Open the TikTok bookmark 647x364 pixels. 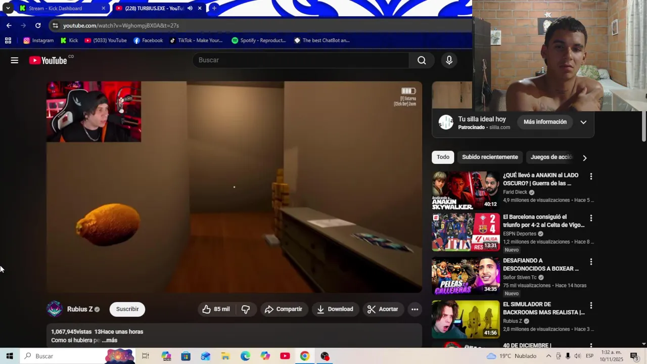point(196,40)
